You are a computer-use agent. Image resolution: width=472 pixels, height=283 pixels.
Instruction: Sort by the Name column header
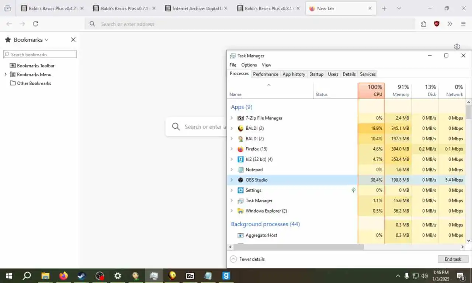(270, 91)
